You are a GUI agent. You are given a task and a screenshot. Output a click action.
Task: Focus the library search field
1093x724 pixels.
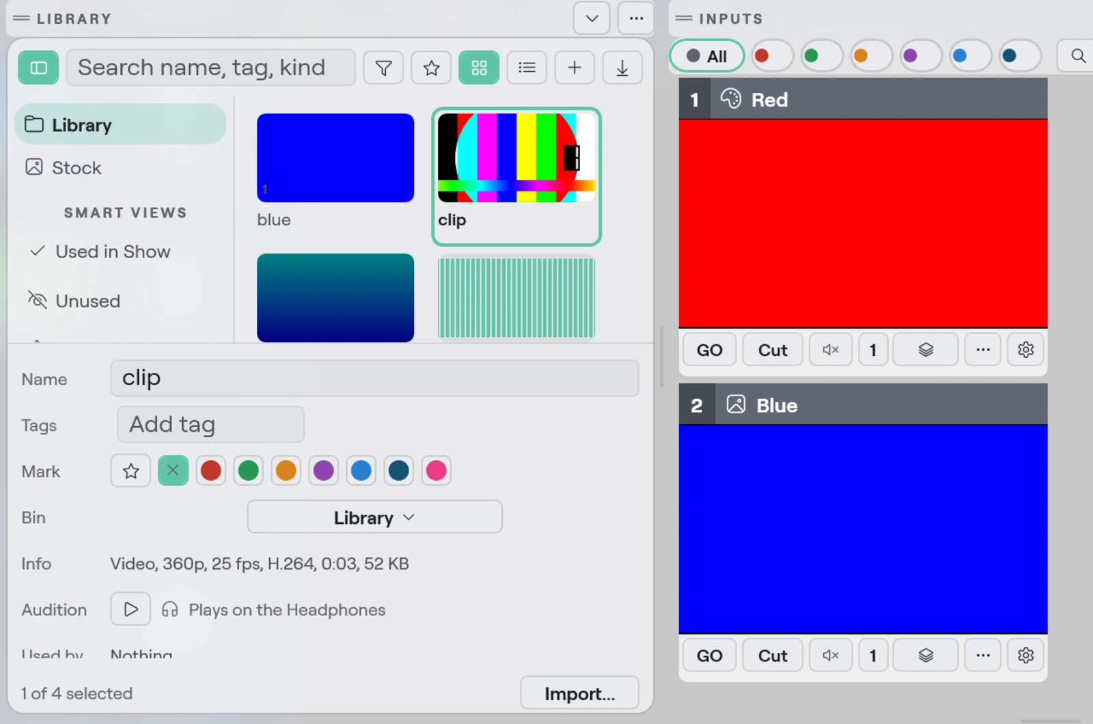[210, 68]
